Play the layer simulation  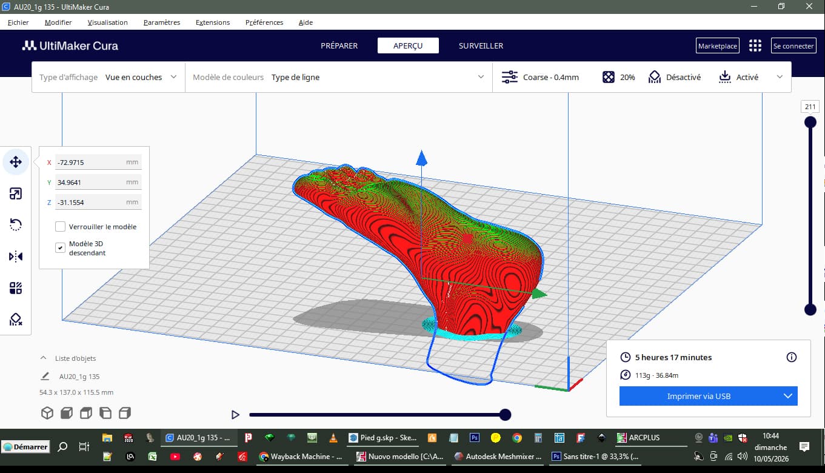tap(235, 415)
